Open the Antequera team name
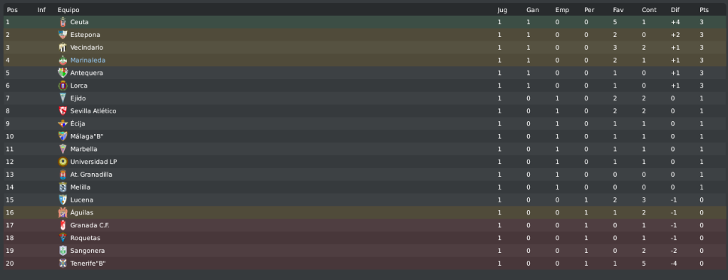This screenshot has height=280, width=728. (x=87, y=73)
